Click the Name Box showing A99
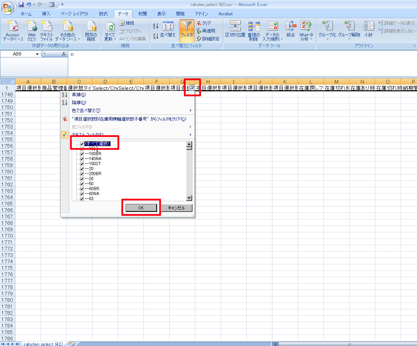Viewport: 417px width, 346px height. pyautogui.click(x=17, y=54)
